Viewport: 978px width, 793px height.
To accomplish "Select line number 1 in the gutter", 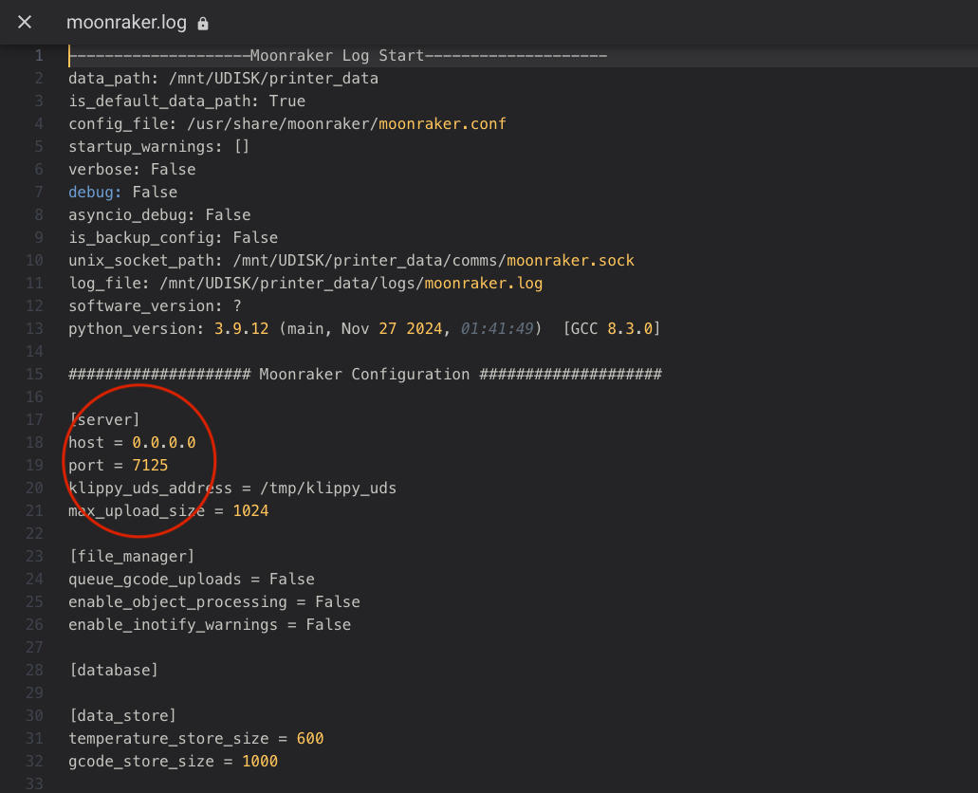I will (38, 55).
